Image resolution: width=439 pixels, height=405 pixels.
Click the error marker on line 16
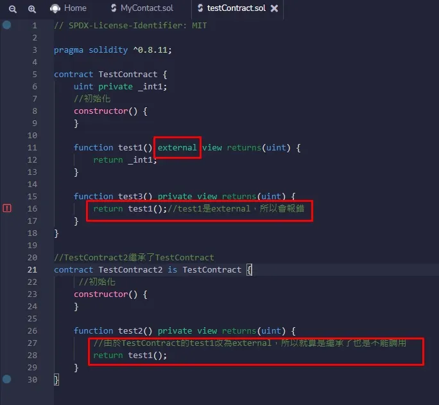(x=7, y=208)
